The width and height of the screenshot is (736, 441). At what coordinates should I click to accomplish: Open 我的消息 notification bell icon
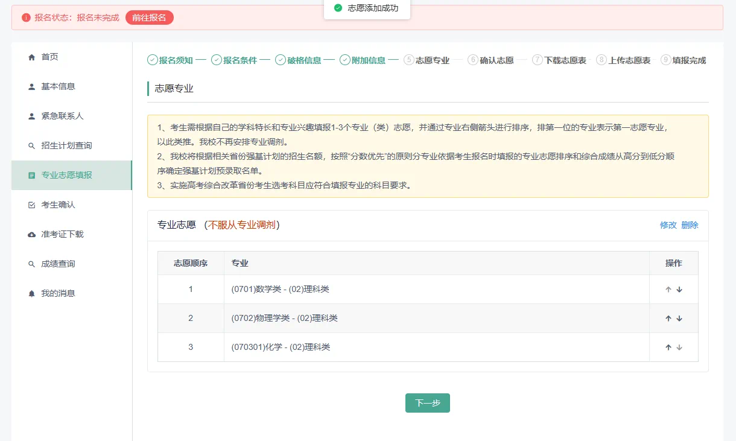[x=31, y=293]
